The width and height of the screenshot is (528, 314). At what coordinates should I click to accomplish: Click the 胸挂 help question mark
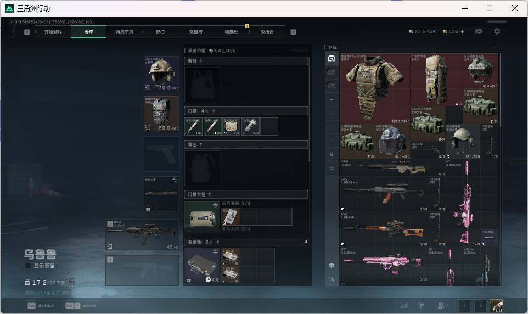pos(201,61)
